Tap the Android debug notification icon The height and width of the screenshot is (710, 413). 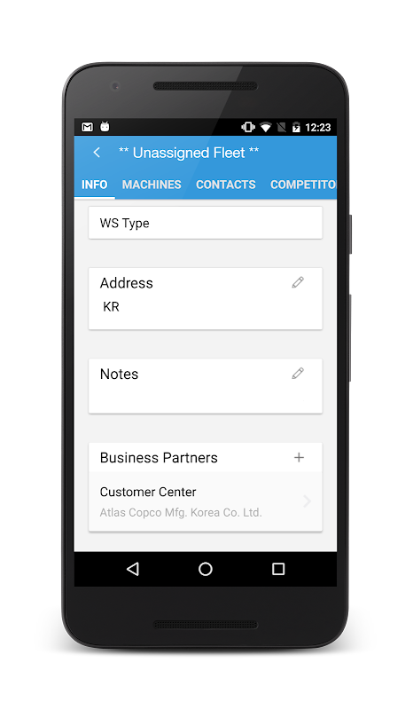[105, 127]
